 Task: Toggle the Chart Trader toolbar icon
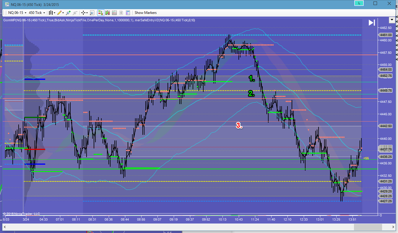coord(100,13)
